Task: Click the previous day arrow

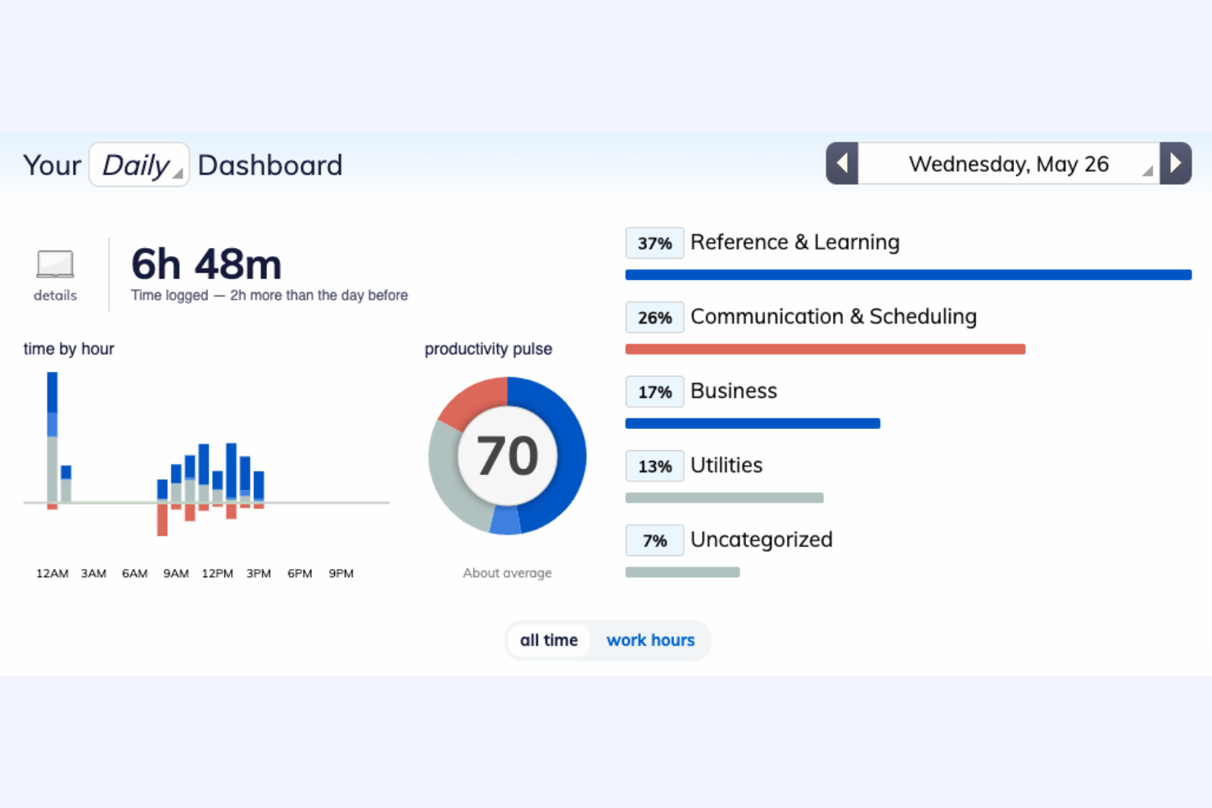Action: [x=842, y=163]
